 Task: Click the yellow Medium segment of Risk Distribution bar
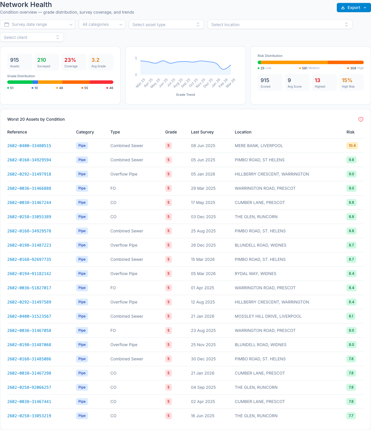294,62
